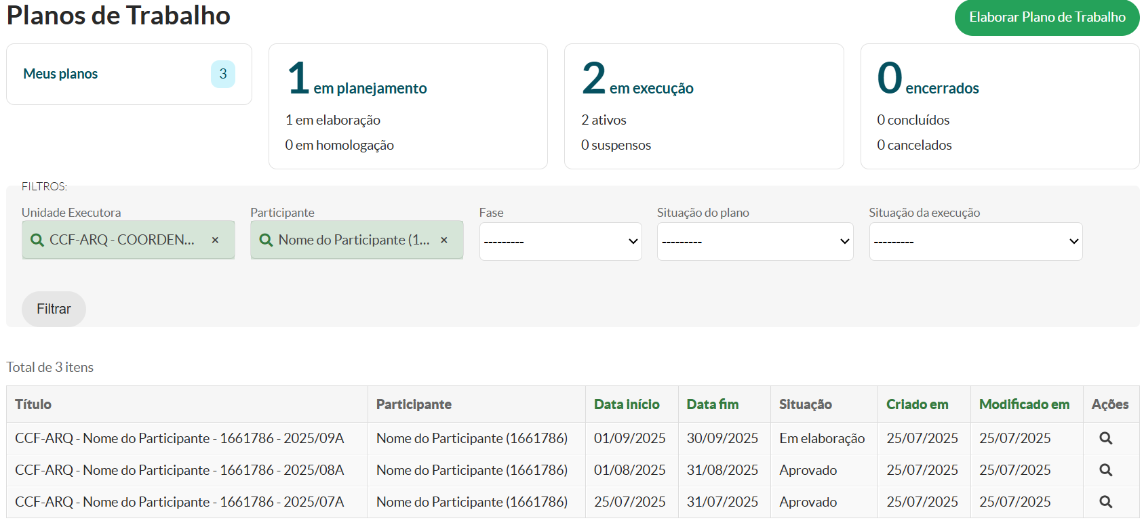Sort table by Data fim column
Screen dimensions: 1144x527
point(713,404)
